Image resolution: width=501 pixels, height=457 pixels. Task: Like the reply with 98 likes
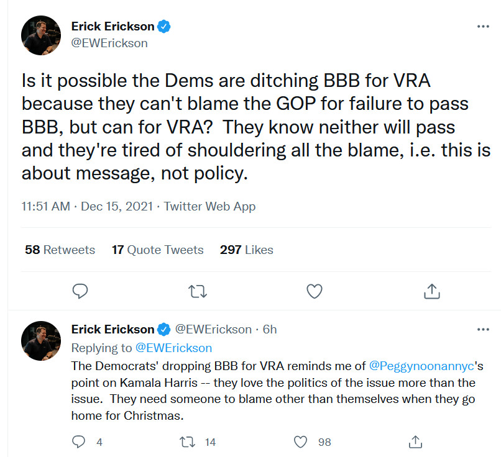click(x=301, y=441)
